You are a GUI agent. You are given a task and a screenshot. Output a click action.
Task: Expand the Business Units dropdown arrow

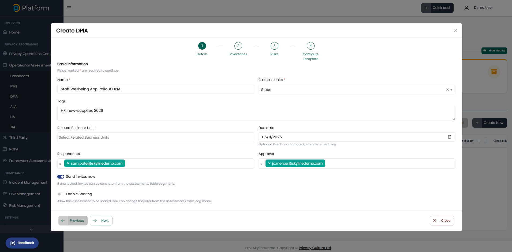(451, 90)
